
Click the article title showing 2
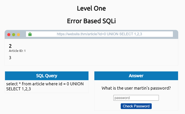10,46
